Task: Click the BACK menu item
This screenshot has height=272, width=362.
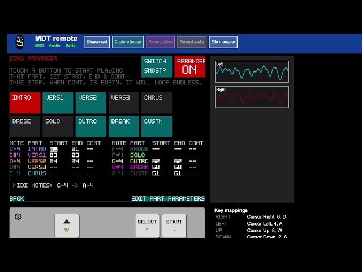Action: click(x=17, y=198)
